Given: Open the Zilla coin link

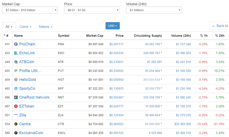Looking at the screenshot, I should click(x=23, y=115).
